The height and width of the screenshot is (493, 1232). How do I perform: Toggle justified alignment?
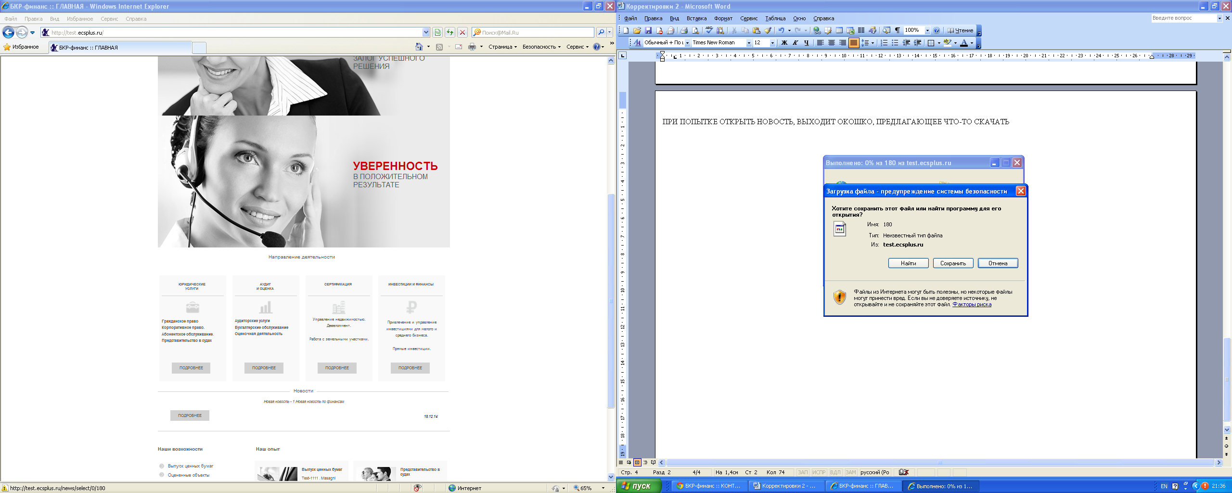click(x=854, y=42)
